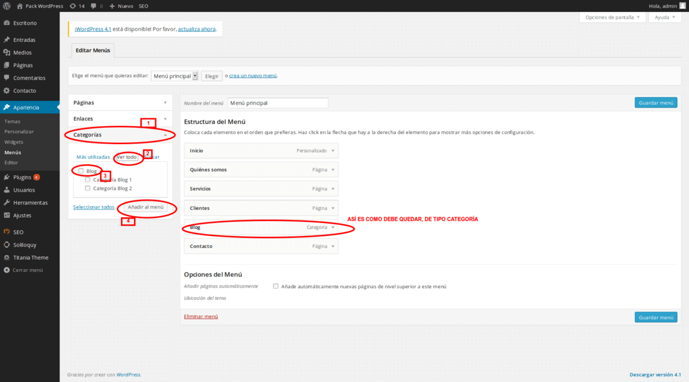Click SEO in the admin bar
The width and height of the screenshot is (689, 382).
point(143,6)
